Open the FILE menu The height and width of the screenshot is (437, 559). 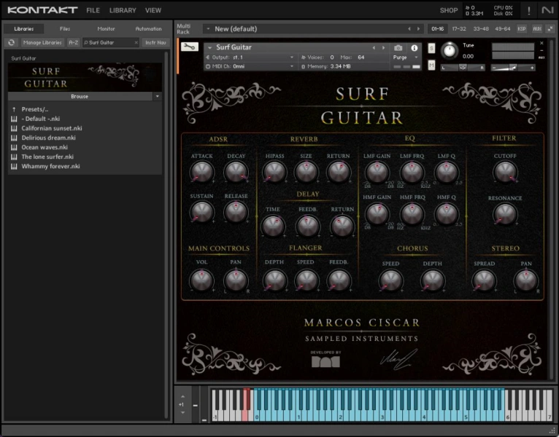(x=93, y=11)
